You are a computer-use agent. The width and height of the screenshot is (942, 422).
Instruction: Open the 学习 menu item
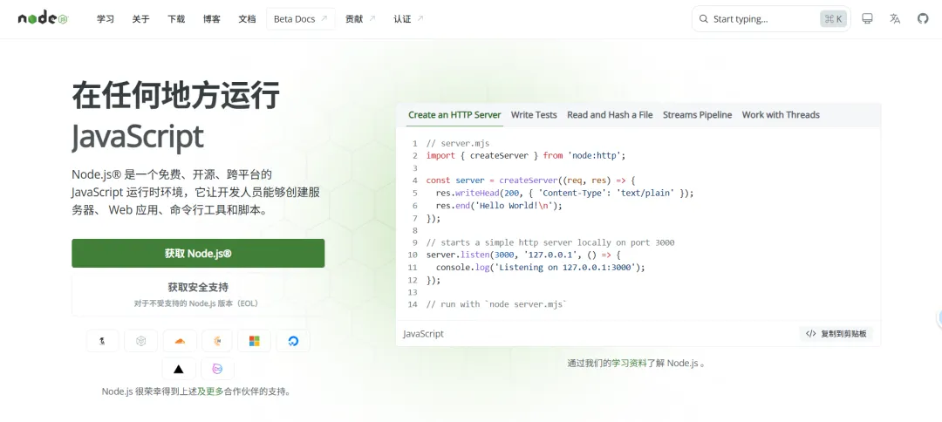click(106, 19)
